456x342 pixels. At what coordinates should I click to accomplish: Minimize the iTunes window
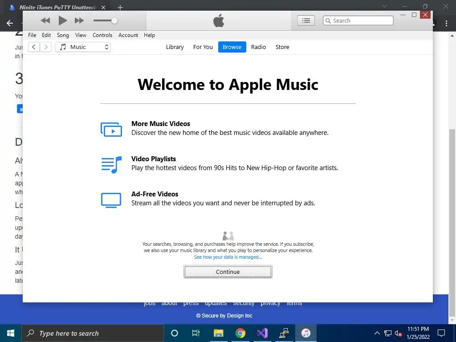pyautogui.click(x=403, y=15)
